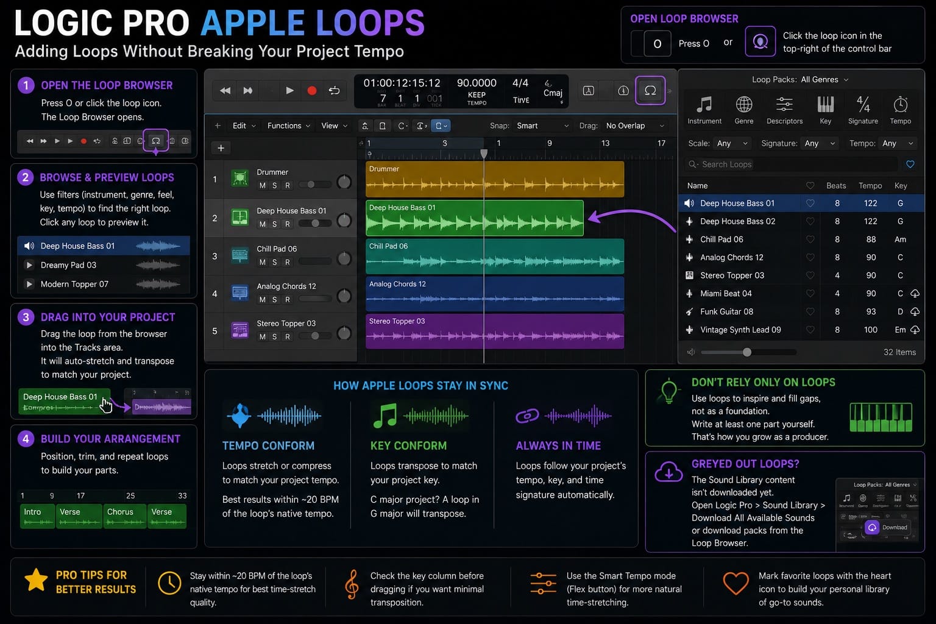936x624 pixels.
Task: Mute the Analog Chords 12 track
Action: tap(263, 299)
